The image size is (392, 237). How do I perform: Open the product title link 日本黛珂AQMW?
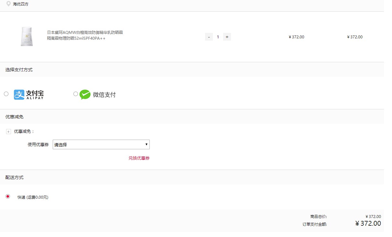[85, 35]
